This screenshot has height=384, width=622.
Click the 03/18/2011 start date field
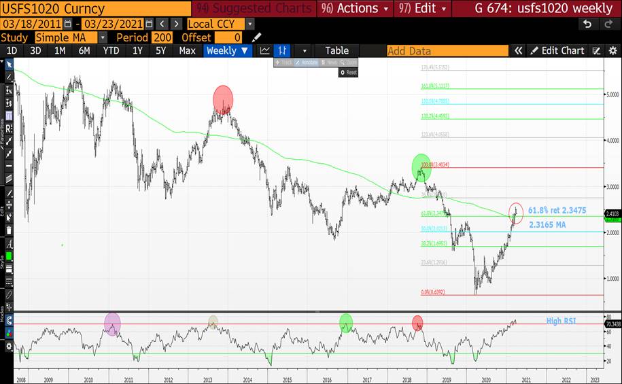(x=32, y=24)
